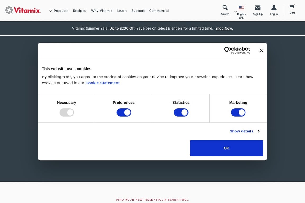Open the Recipes menu item
The width and height of the screenshot is (305, 203).
[x=79, y=11]
